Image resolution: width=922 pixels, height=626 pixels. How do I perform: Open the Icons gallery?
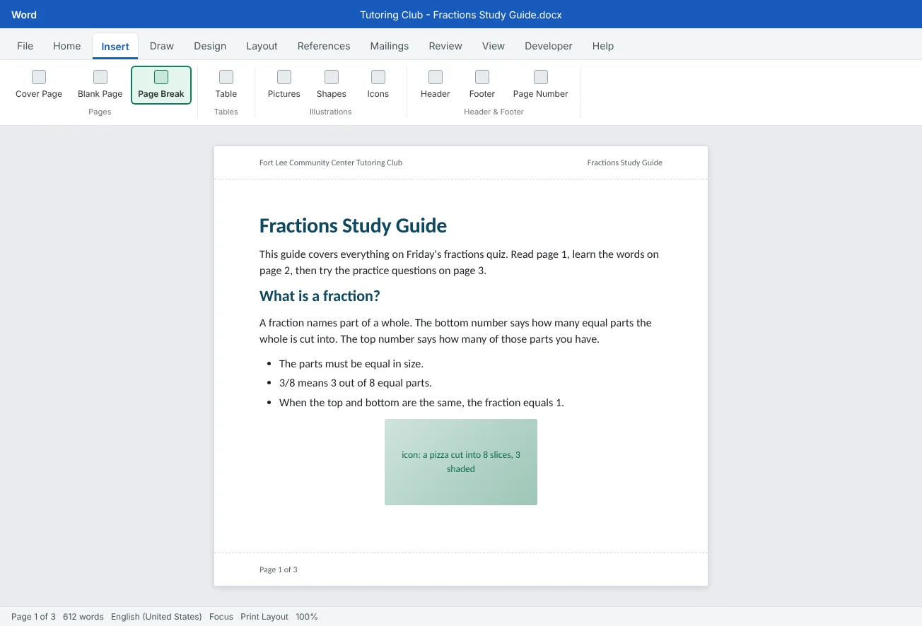click(378, 85)
